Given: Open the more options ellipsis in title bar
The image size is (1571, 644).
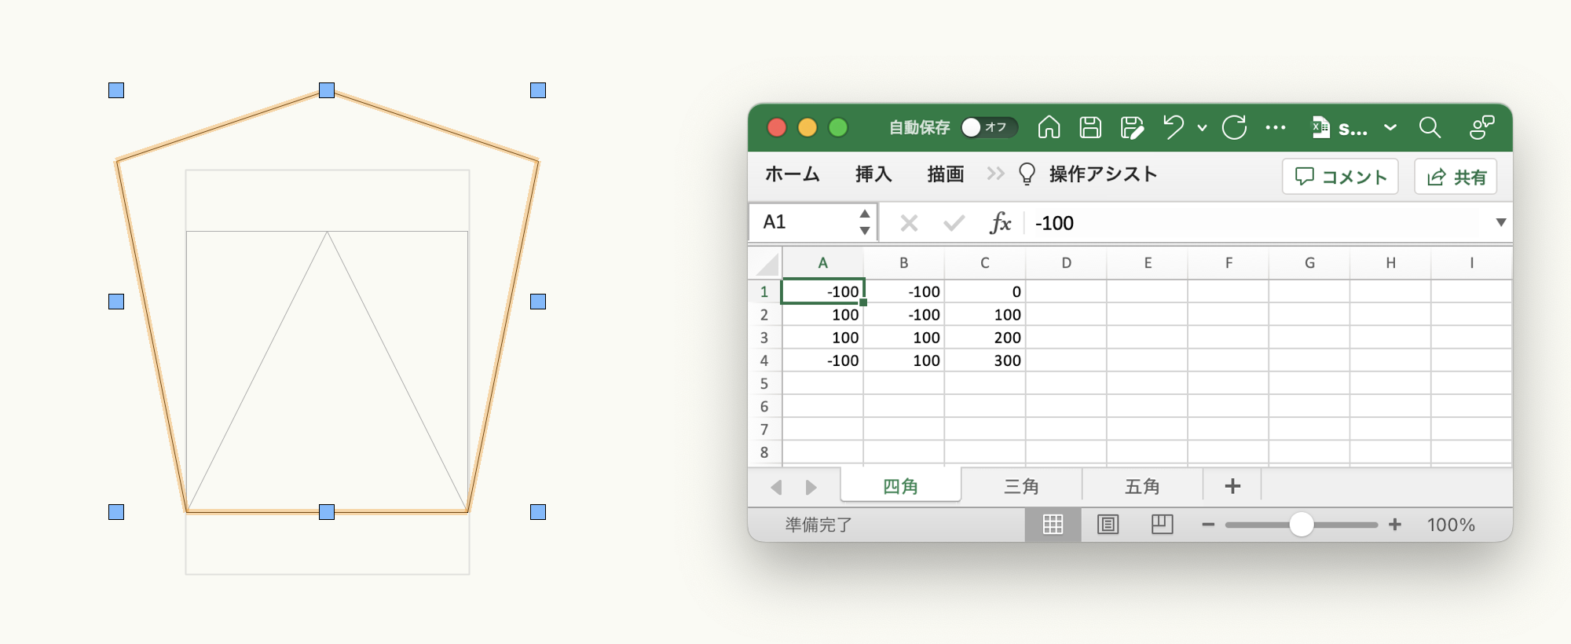Looking at the screenshot, I should tap(1276, 127).
